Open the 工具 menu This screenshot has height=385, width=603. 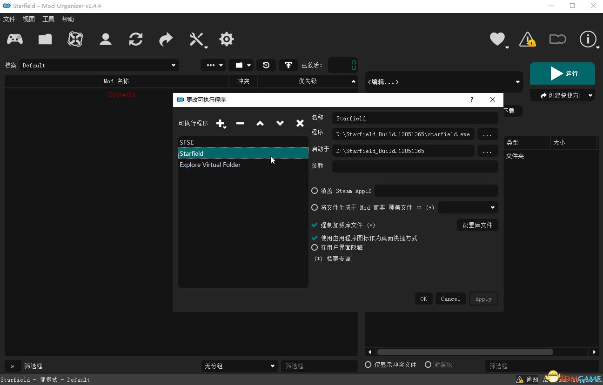(48, 19)
